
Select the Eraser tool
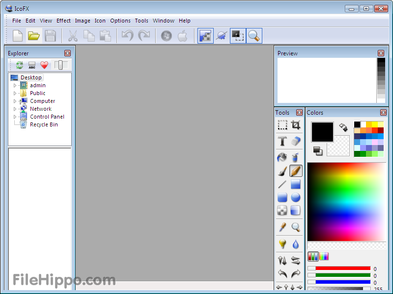point(296,141)
